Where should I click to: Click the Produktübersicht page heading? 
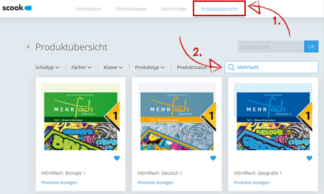click(71, 47)
